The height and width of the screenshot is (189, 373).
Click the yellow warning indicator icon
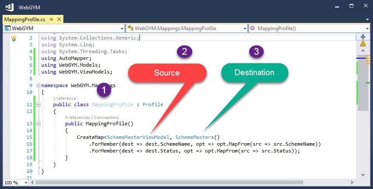point(363,44)
